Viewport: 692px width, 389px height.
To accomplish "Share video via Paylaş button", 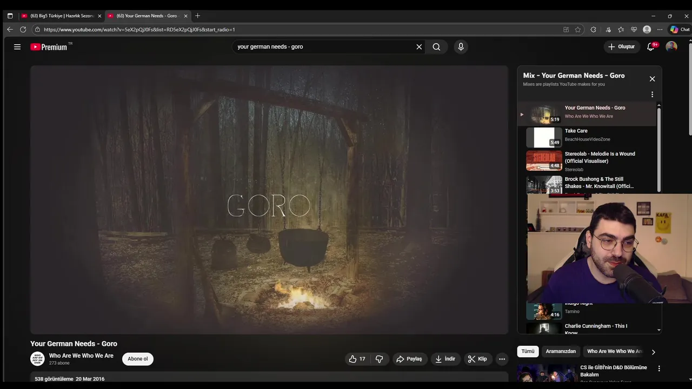I will point(409,359).
